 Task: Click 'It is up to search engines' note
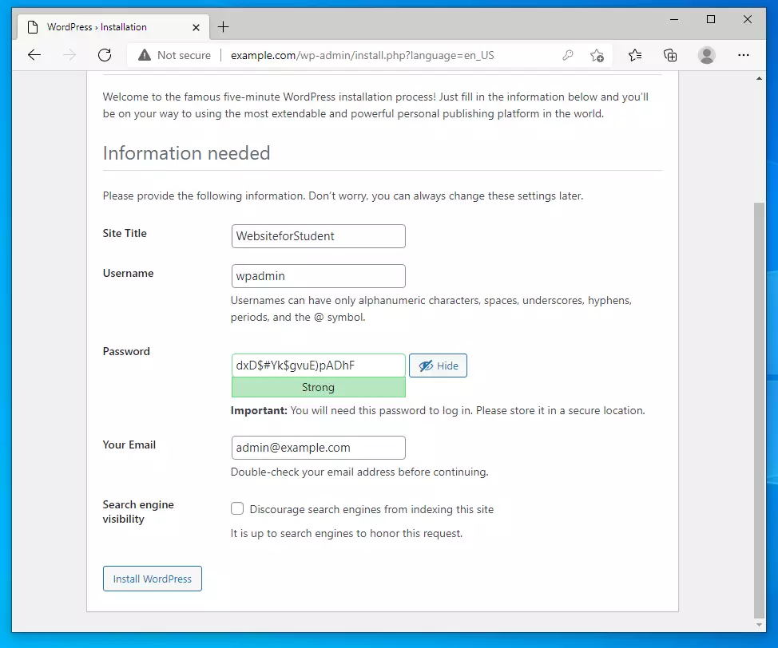click(x=347, y=533)
